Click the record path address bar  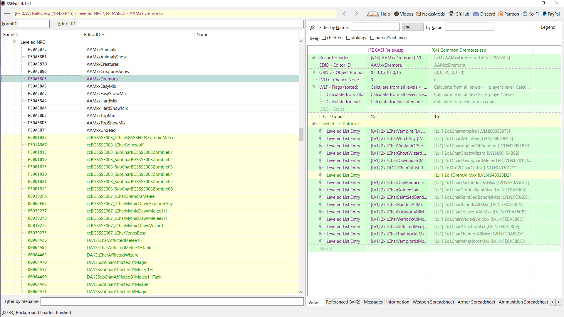175,14
